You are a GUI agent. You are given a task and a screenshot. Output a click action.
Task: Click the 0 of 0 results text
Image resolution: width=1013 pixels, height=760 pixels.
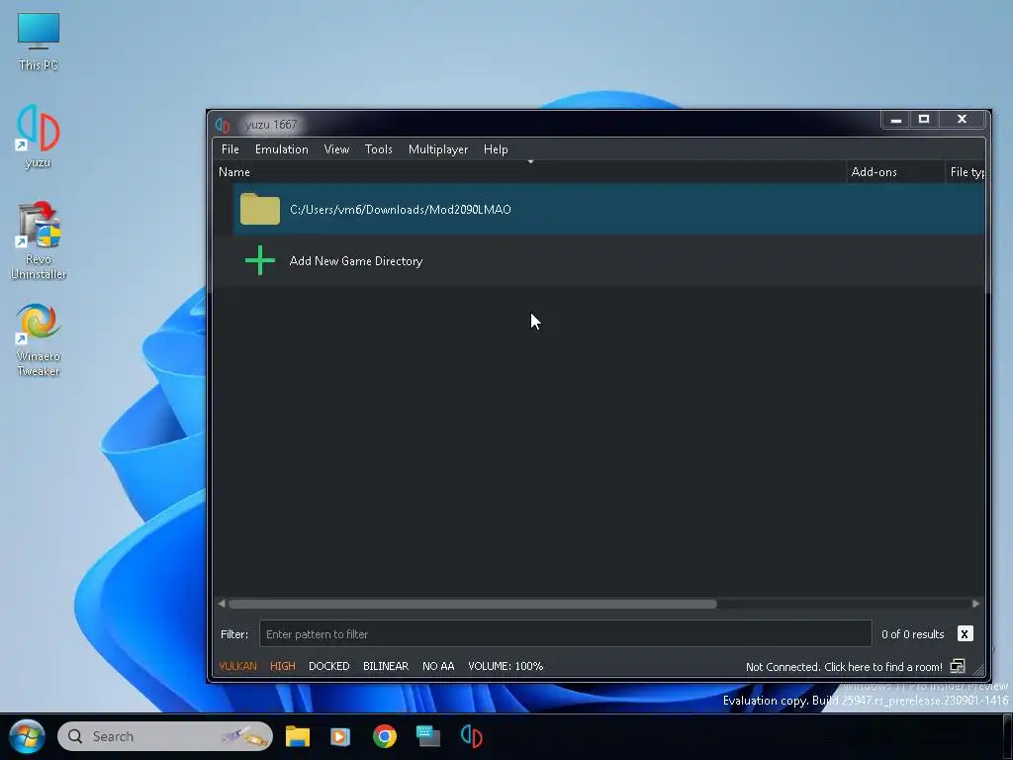coord(912,634)
